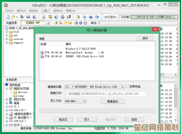Click the Mount to virtual drive icon
This screenshot has width=181, height=134.
[x=63, y=17]
